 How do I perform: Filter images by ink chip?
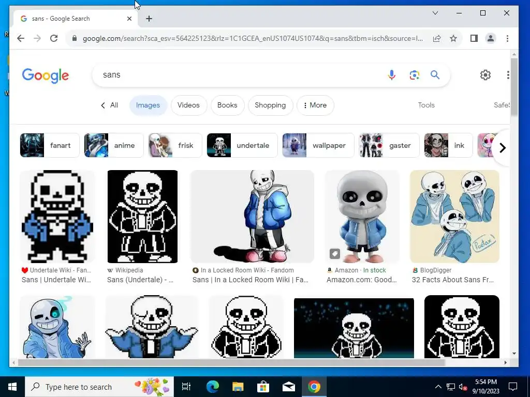coord(448,145)
